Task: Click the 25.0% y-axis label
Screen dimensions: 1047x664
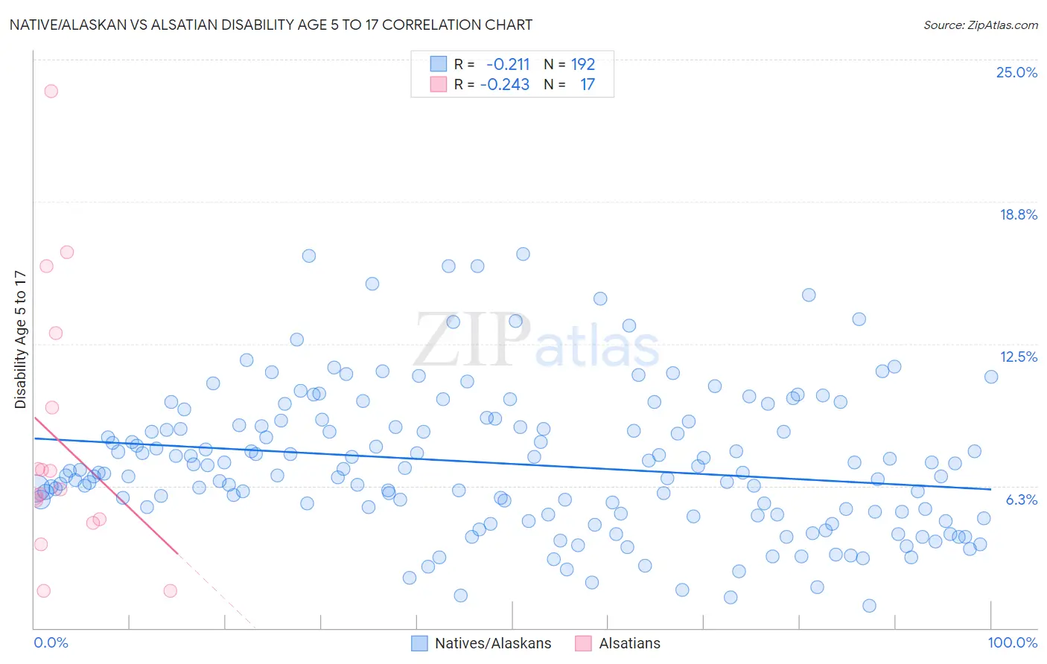Action: [1016, 72]
